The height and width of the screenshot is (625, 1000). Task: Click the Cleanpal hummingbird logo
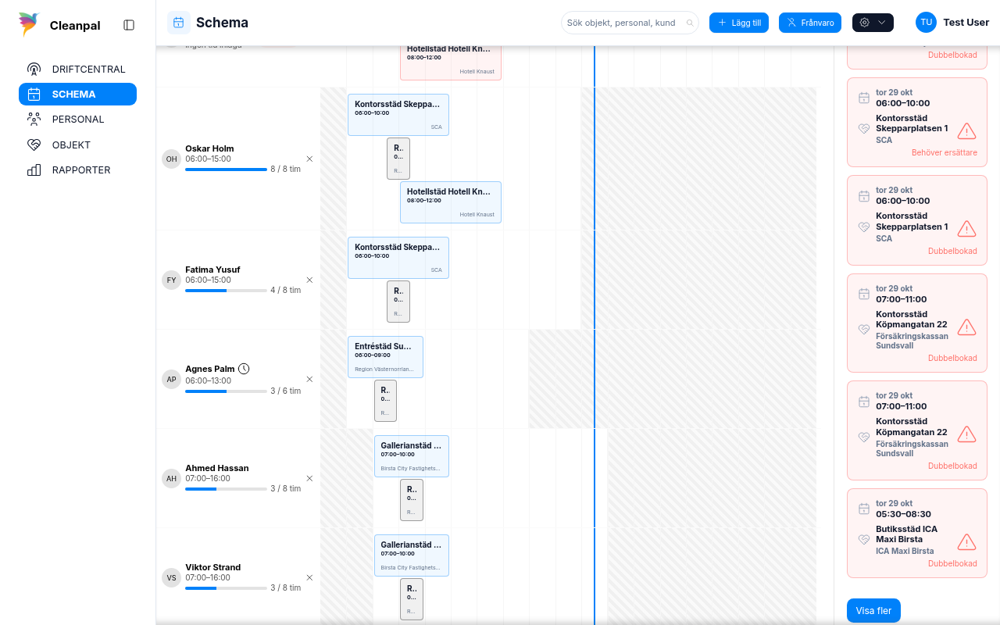click(x=29, y=24)
